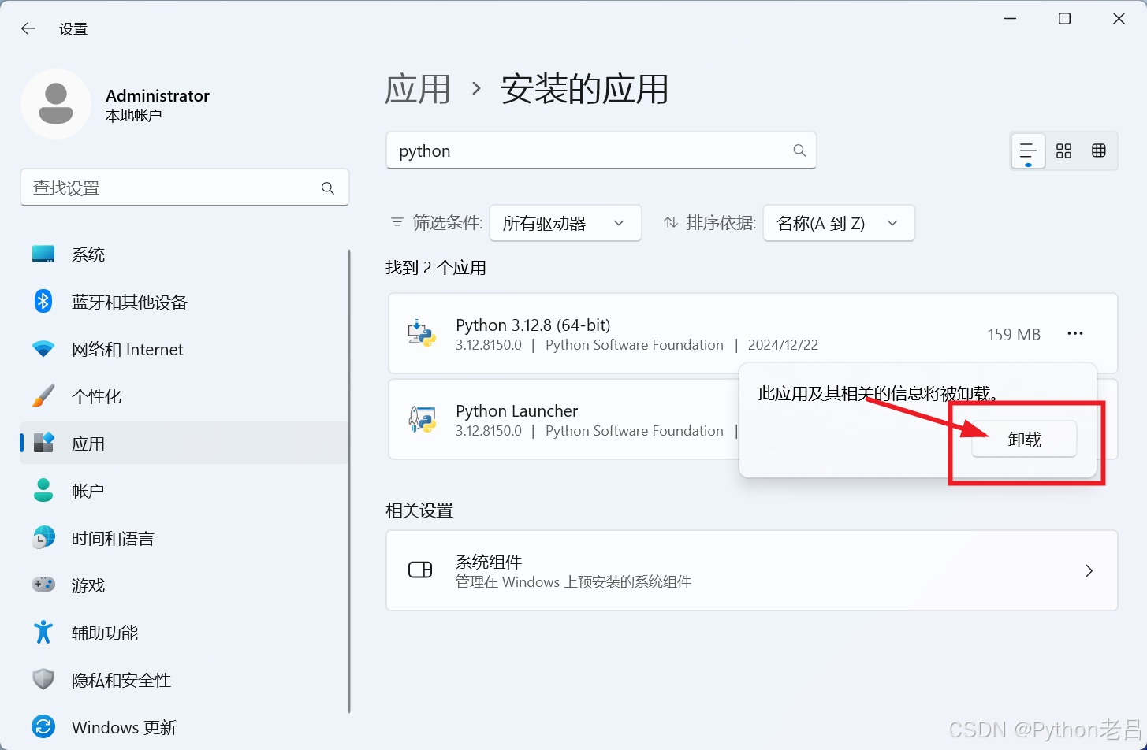Image resolution: width=1147 pixels, height=750 pixels.
Task: Open 网络和 Internet settings
Action: point(183,349)
